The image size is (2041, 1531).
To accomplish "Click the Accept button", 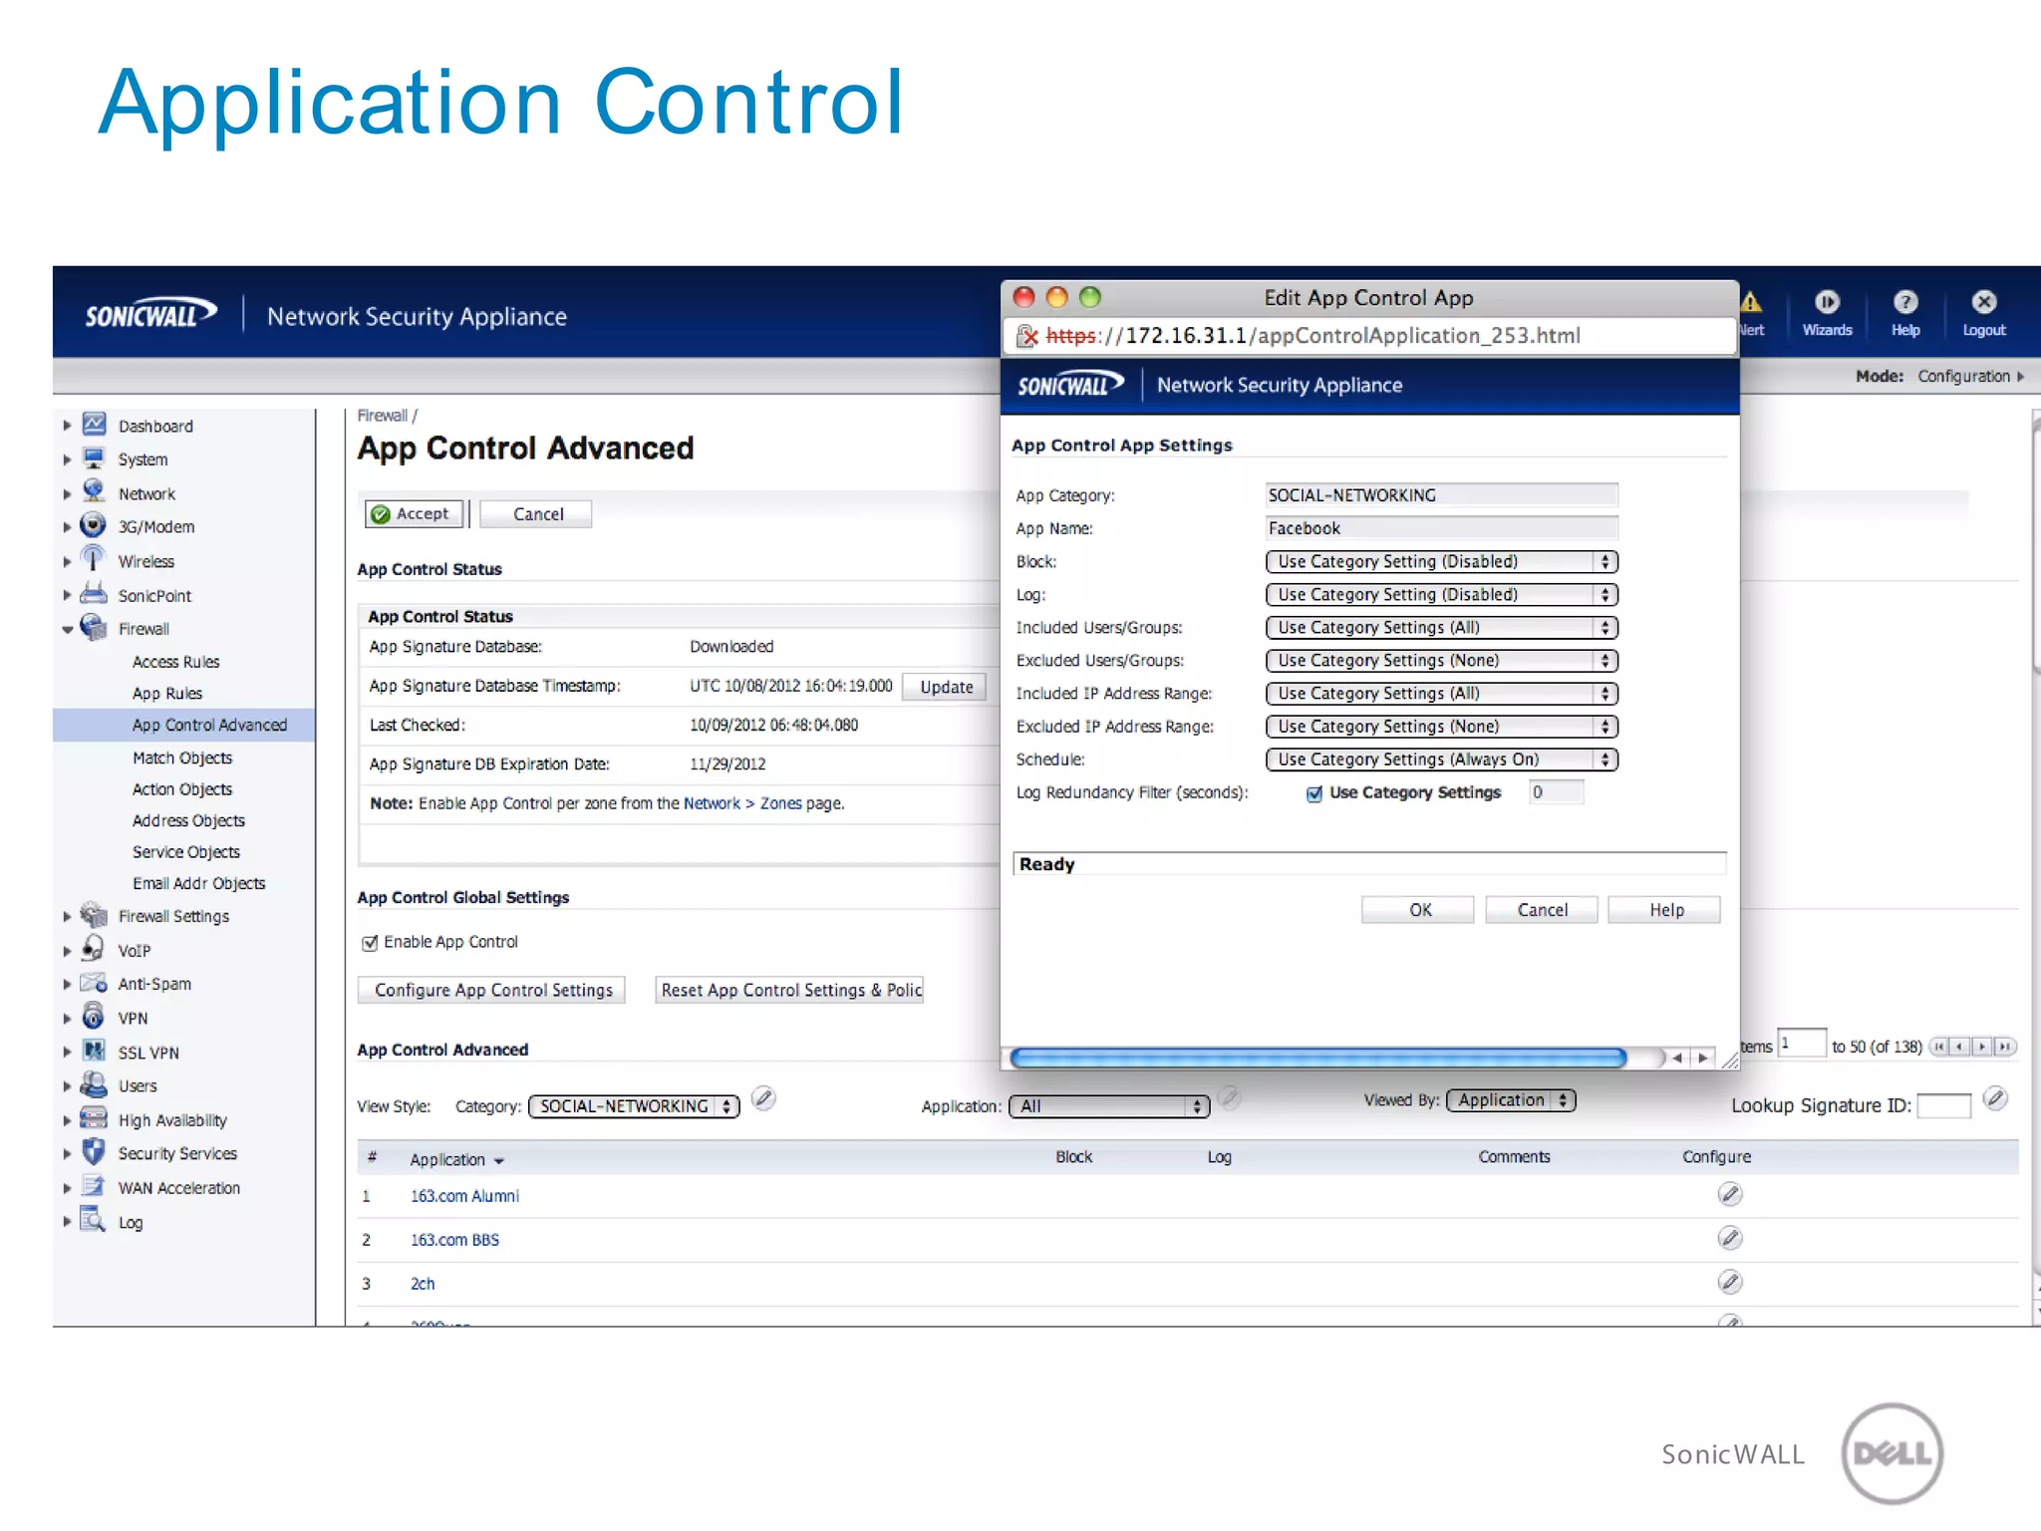I will [x=414, y=514].
